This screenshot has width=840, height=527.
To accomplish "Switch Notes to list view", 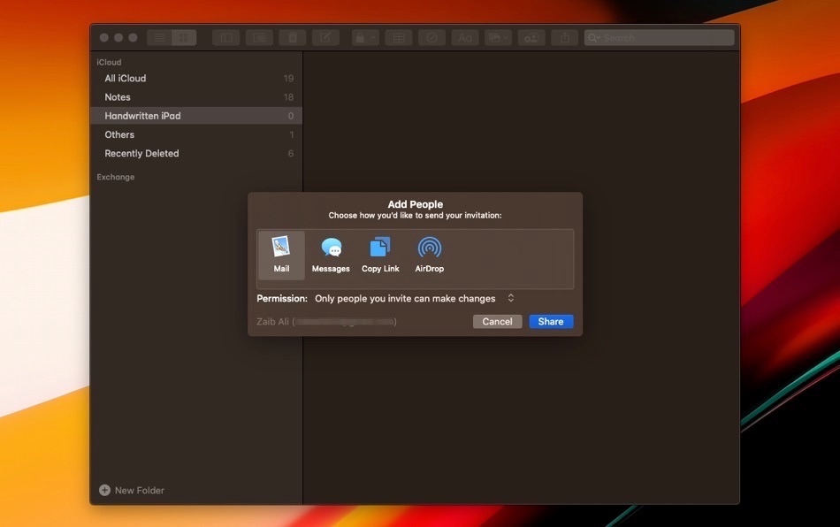I will point(160,37).
